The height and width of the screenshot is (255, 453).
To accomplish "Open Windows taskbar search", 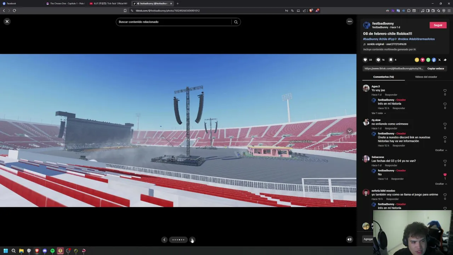I will coord(13,251).
